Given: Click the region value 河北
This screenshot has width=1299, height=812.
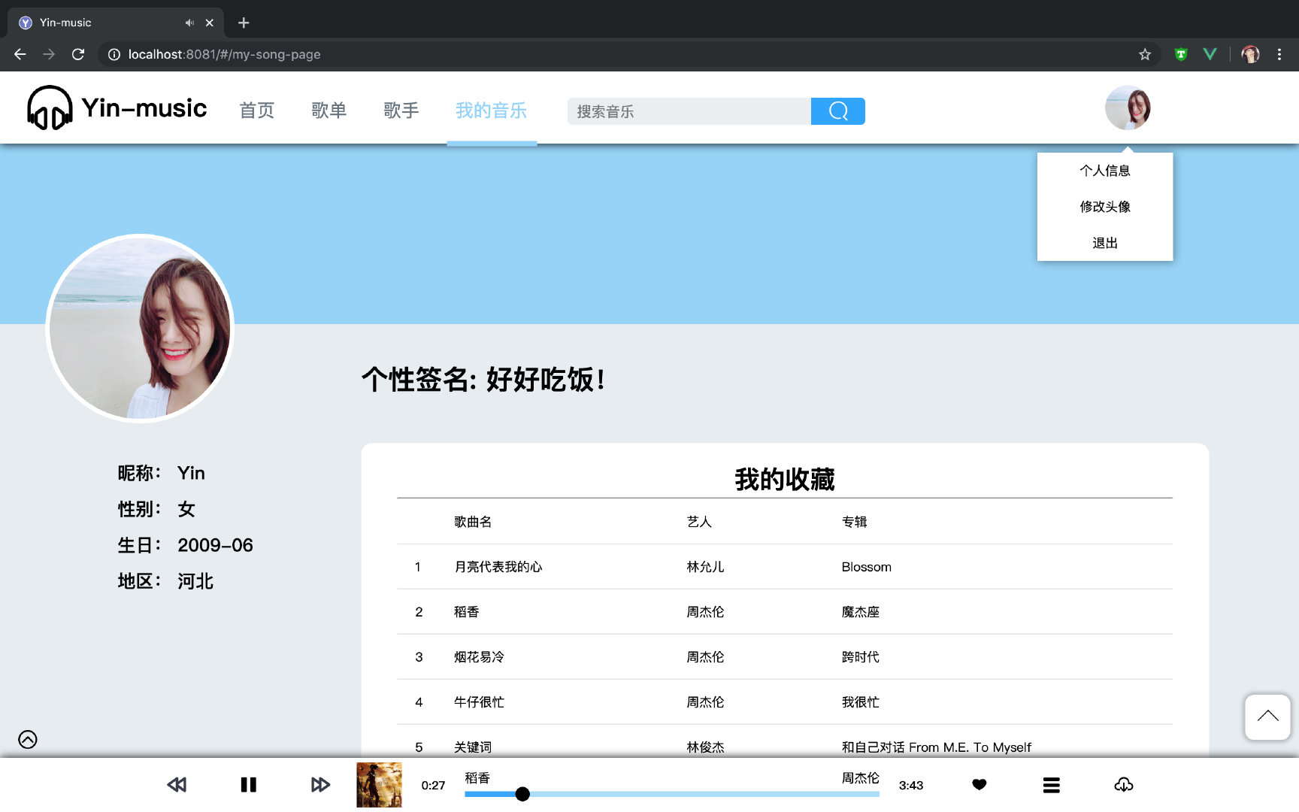Looking at the screenshot, I should 195,581.
